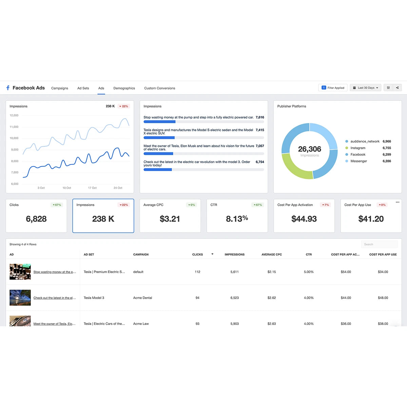Sort by the IMPRESSIONS column header

pyautogui.click(x=234, y=254)
